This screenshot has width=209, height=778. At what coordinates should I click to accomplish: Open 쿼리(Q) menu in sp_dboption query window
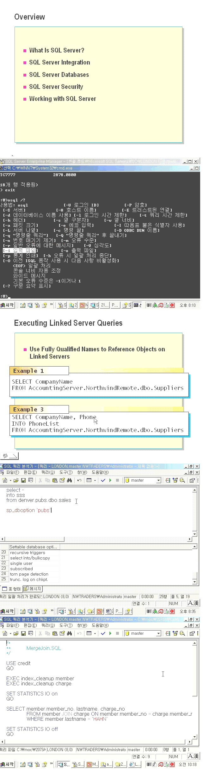click(48, 472)
